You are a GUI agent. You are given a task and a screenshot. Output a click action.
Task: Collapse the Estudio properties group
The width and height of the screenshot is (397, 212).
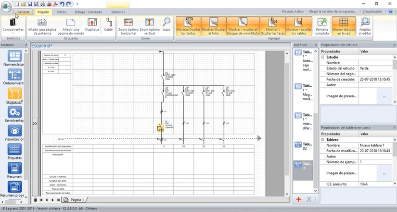pos(323,57)
